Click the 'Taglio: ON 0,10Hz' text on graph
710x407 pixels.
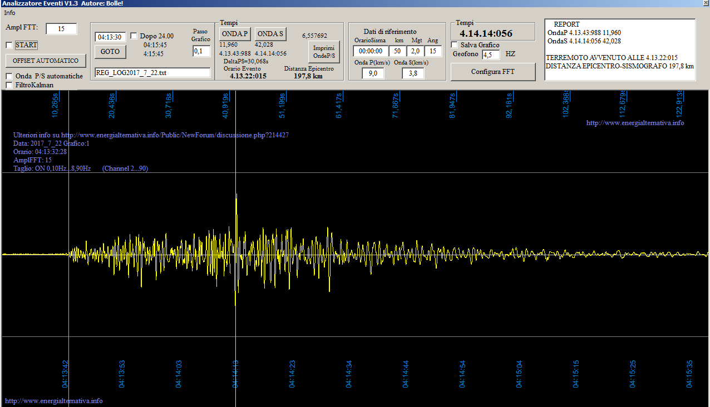point(52,168)
